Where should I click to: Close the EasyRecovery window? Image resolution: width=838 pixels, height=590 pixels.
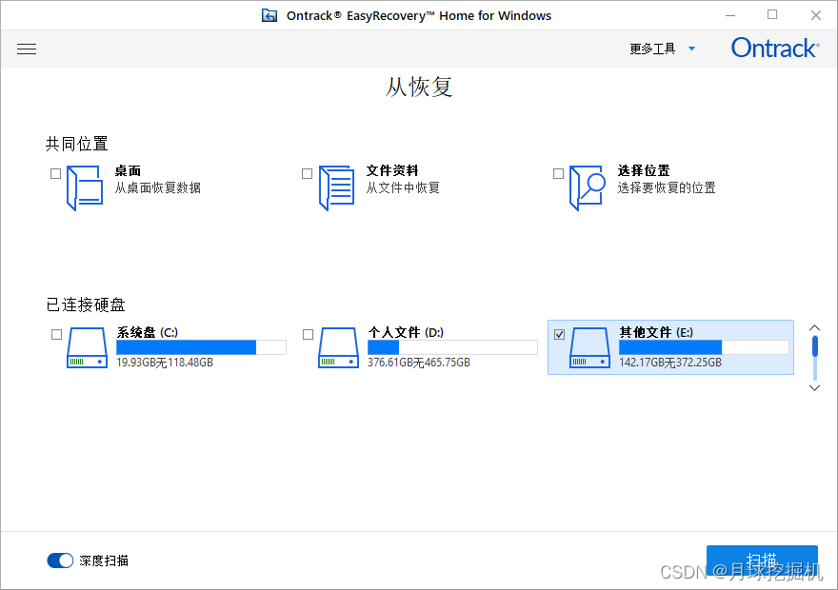815,15
